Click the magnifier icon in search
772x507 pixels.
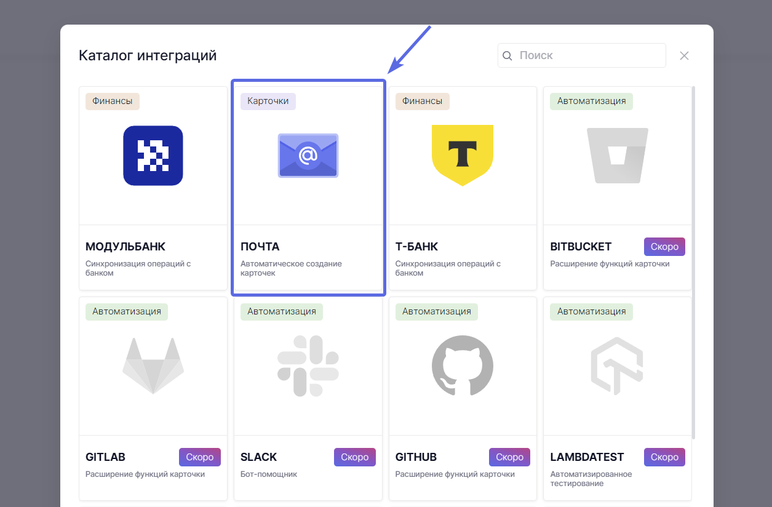tap(507, 56)
